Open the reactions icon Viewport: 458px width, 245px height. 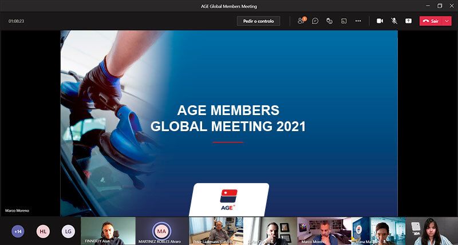pyautogui.click(x=330, y=21)
